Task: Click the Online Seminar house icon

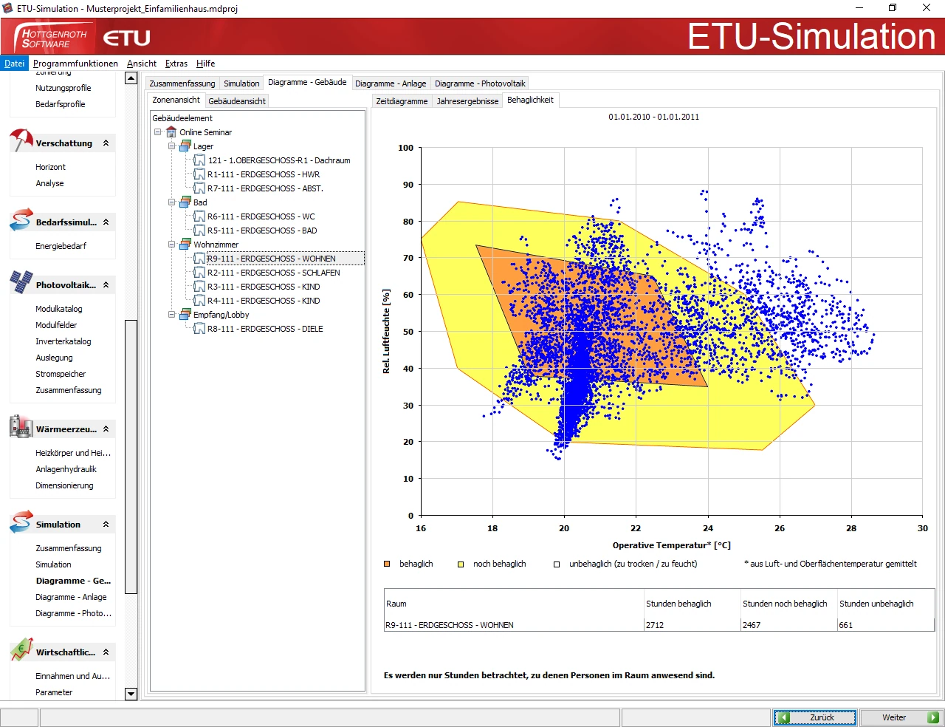Action: tap(171, 132)
